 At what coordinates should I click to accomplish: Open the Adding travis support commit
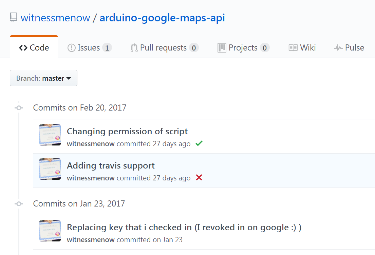click(x=111, y=165)
